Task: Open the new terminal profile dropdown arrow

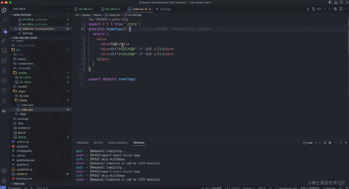Action: 320,143
